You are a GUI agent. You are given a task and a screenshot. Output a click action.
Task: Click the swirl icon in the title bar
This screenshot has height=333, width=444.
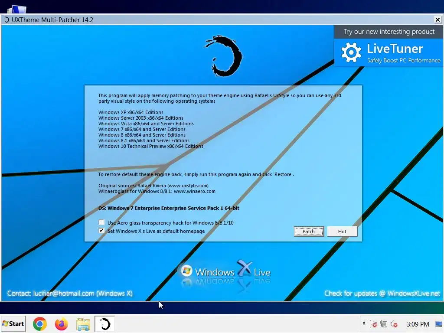7,20
